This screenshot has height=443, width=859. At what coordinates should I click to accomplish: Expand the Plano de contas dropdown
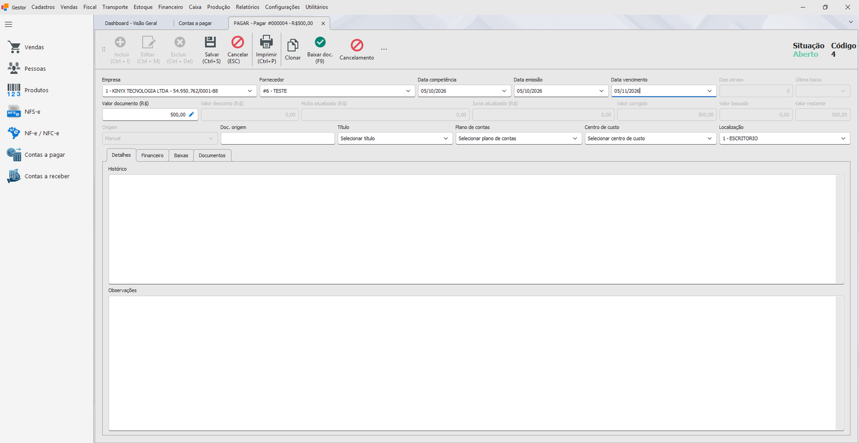(575, 138)
